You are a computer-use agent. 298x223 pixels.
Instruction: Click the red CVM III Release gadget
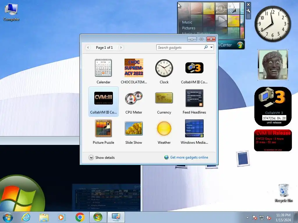[x=273, y=141]
